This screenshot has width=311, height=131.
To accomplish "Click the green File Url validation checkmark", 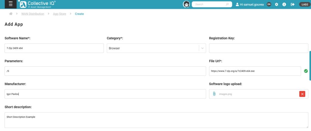I will [306, 71].
